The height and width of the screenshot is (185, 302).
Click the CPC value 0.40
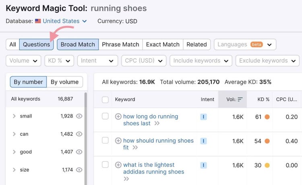292,141
